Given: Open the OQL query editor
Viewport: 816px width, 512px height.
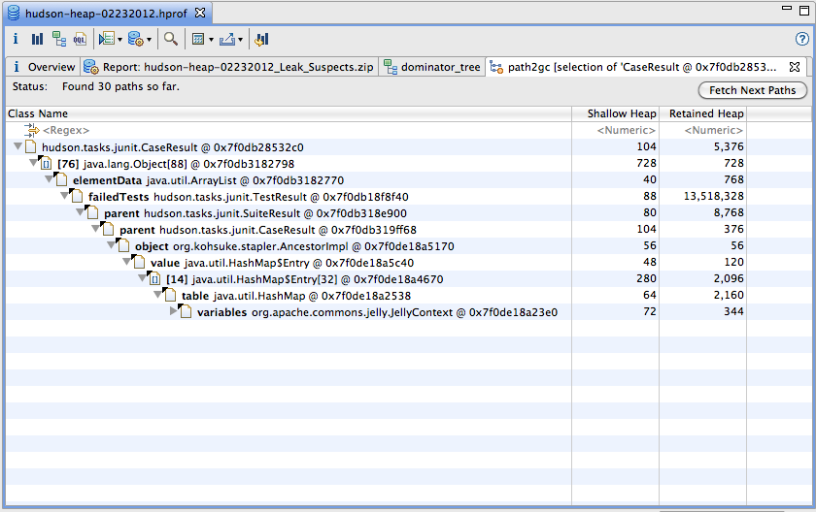Looking at the screenshot, I should click(80, 40).
